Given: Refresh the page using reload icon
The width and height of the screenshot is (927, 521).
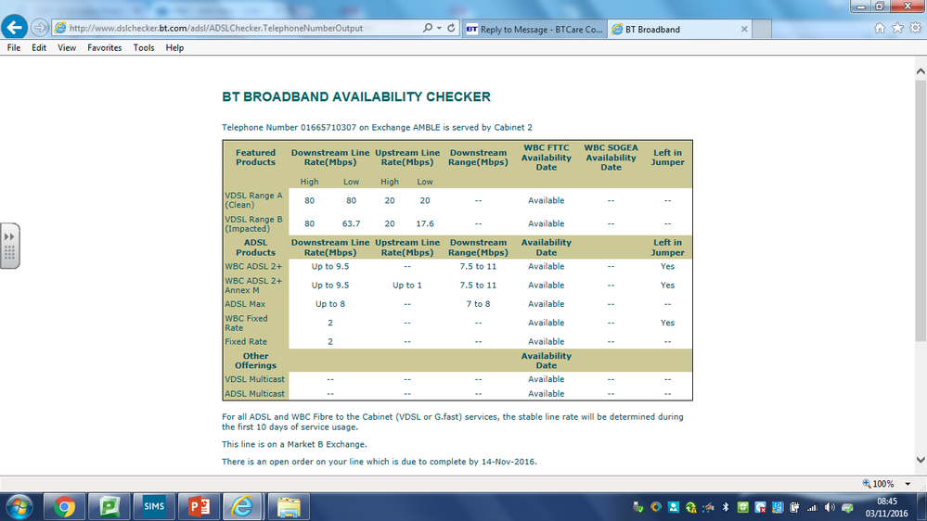Looking at the screenshot, I should coord(451,28).
